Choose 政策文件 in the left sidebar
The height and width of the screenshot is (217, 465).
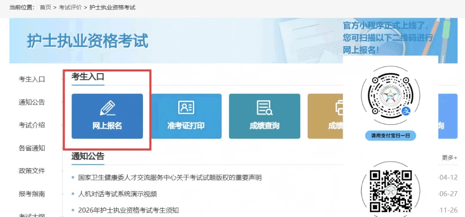coord(32,171)
